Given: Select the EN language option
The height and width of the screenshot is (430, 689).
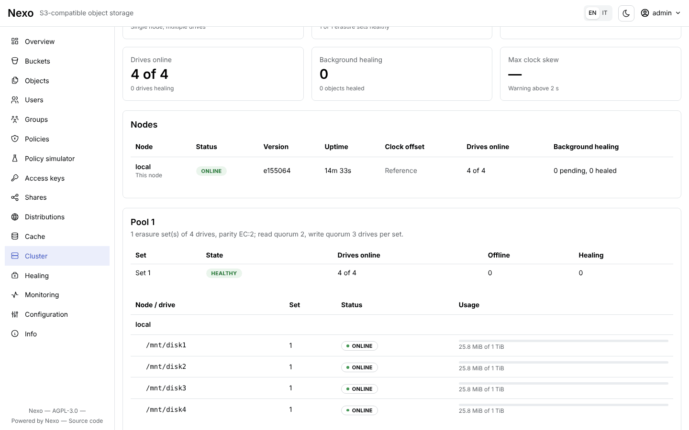Looking at the screenshot, I should tap(592, 13).
